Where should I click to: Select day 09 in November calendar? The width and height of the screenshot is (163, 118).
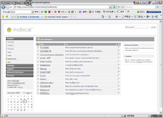pyautogui.click(x=25, y=102)
